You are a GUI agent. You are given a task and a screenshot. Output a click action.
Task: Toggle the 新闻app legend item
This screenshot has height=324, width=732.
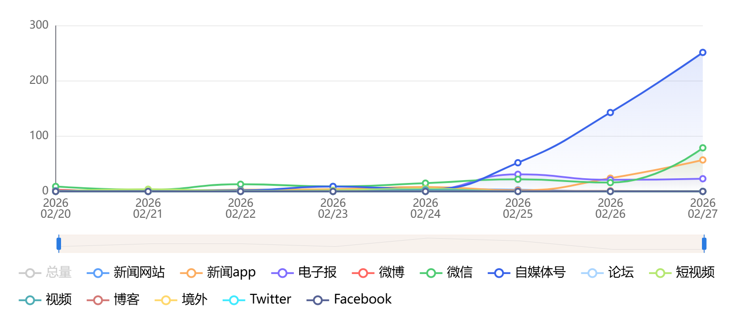[218, 273]
